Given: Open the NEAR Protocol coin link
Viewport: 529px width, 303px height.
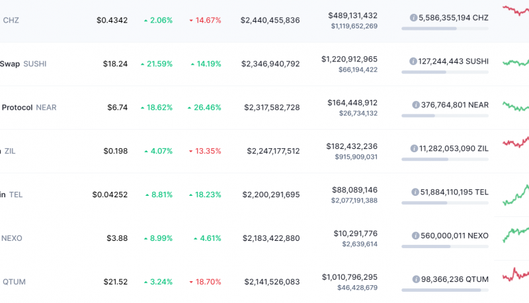Looking at the screenshot, I should pyautogui.click(x=29, y=107).
